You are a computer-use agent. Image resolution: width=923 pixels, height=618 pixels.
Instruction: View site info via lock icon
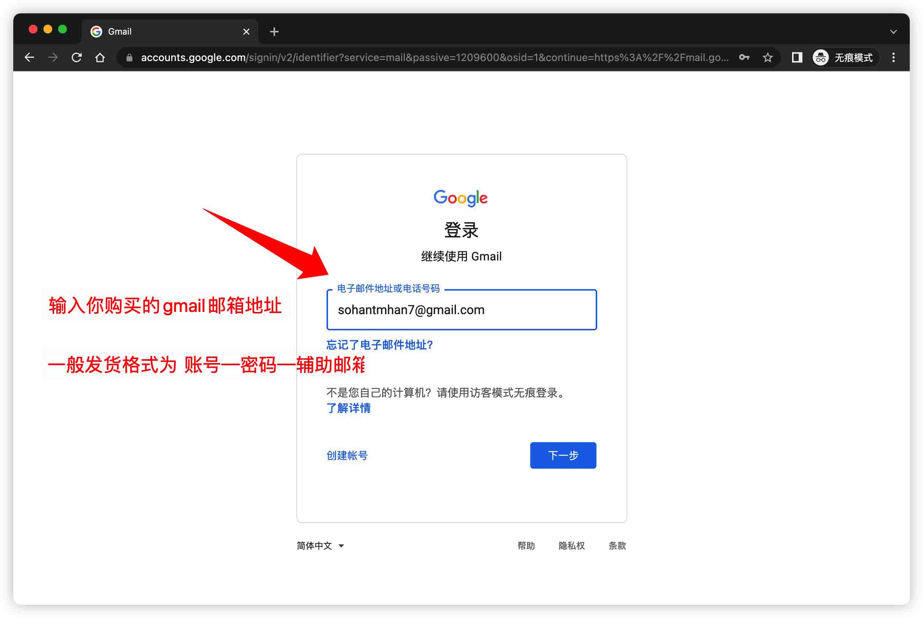[x=129, y=57]
